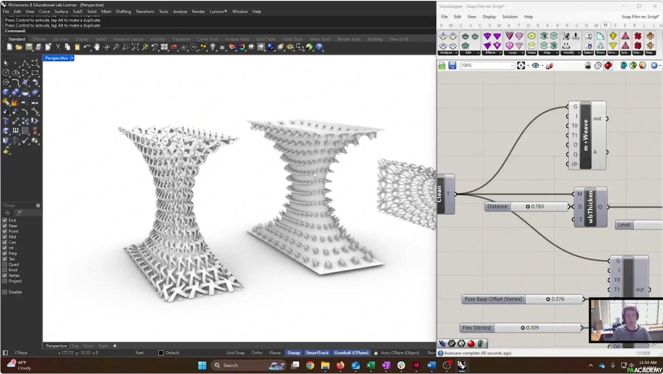This screenshot has height=374, width=663.
Task: Open the Perspective viewport title dropdown
Action: click(x=72, y=58)
